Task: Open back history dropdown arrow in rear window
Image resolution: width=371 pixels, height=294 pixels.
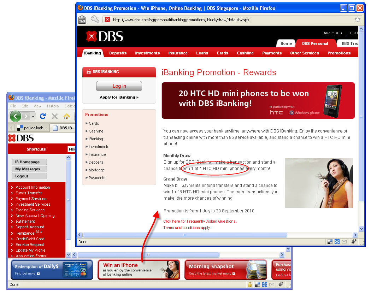Action: coord(33,116)
